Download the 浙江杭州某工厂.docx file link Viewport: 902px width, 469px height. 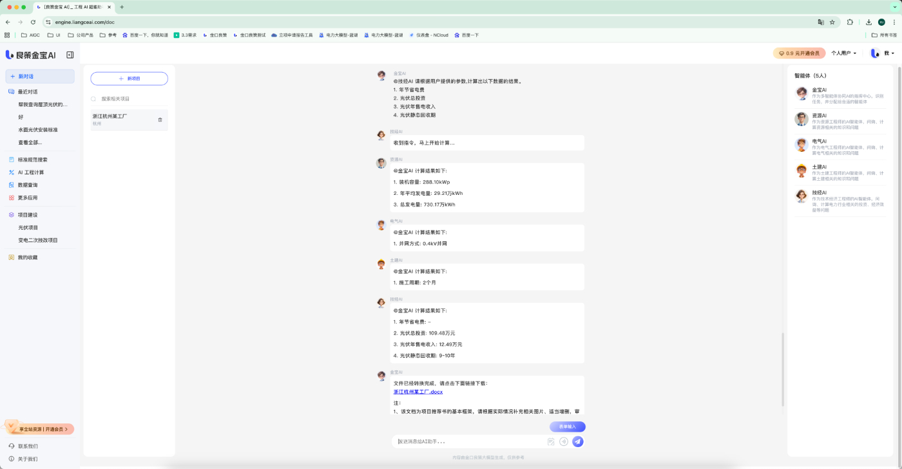(418, 392)
